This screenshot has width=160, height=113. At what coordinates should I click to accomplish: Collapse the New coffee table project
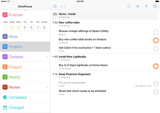coord(53,22)
